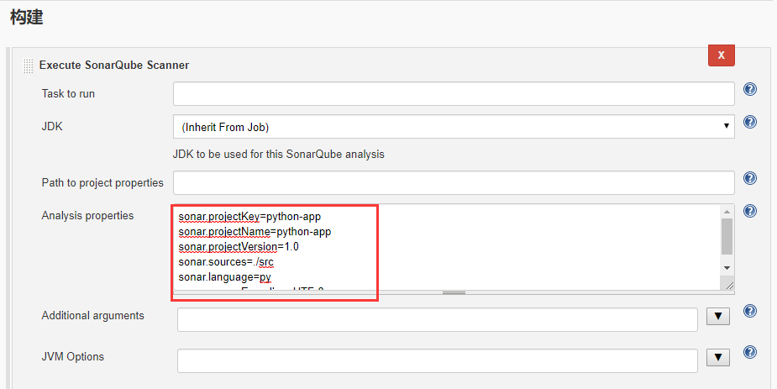Open help for Analysis properties

click(x=750, y=211)
